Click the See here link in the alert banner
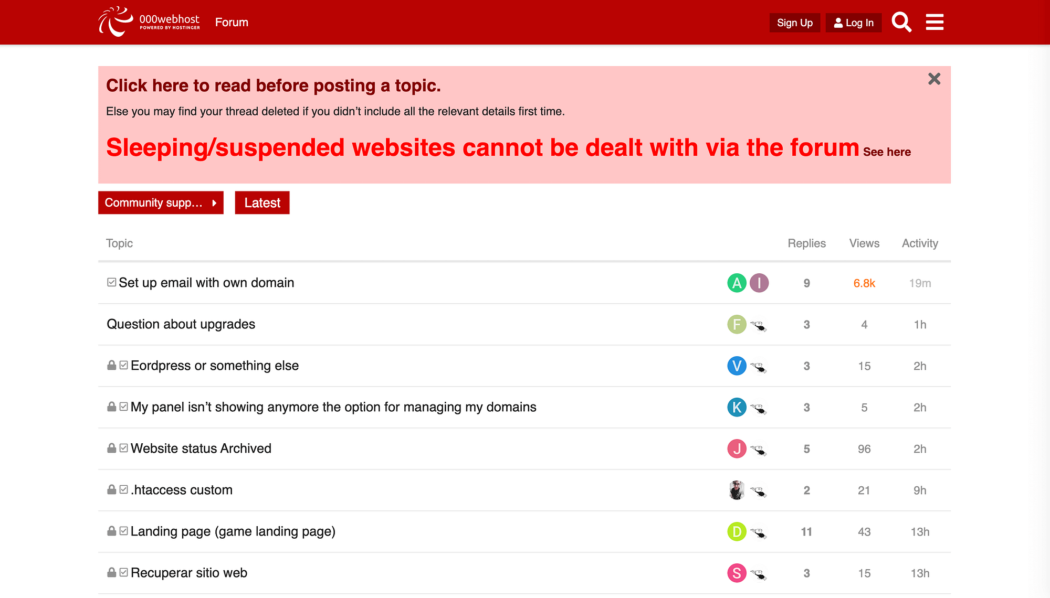 tap(887, 151)
